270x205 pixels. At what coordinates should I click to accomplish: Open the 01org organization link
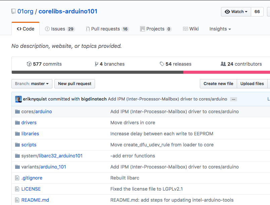point(26,11)
